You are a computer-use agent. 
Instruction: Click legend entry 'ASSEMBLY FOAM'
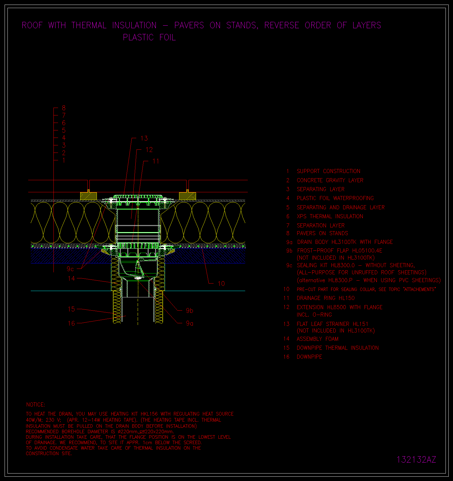click(317, 339)
